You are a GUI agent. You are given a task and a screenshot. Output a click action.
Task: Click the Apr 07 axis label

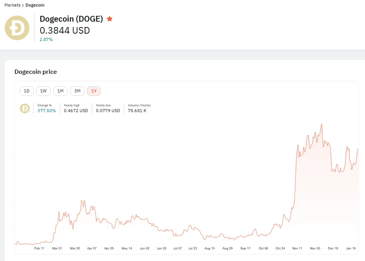coord(92,249)
